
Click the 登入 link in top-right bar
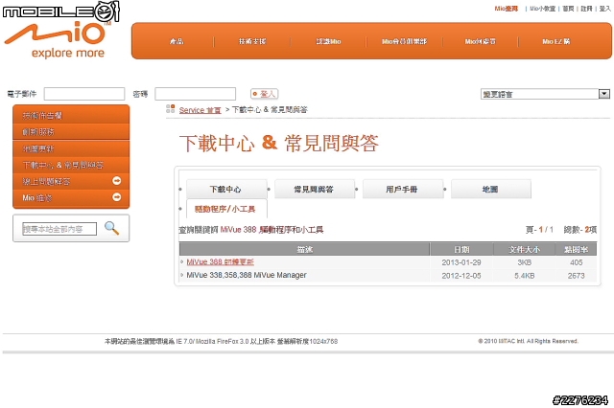[x=604, y=9]
